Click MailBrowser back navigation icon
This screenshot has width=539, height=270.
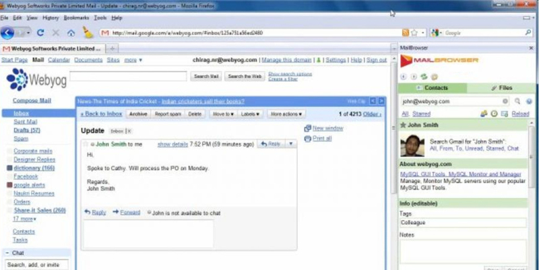[404, 77]
